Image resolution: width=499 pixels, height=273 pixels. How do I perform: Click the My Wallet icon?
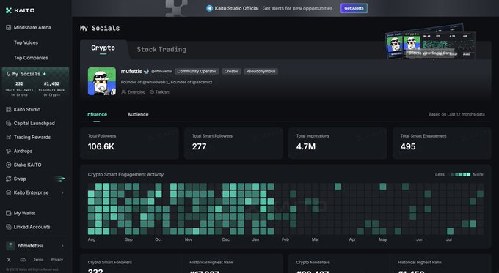point(9,213)
